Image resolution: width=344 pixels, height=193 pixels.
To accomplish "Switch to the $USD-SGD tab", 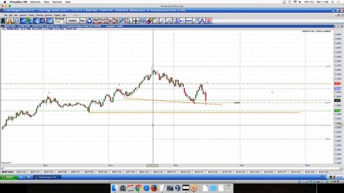I will [x=324, y=172].
